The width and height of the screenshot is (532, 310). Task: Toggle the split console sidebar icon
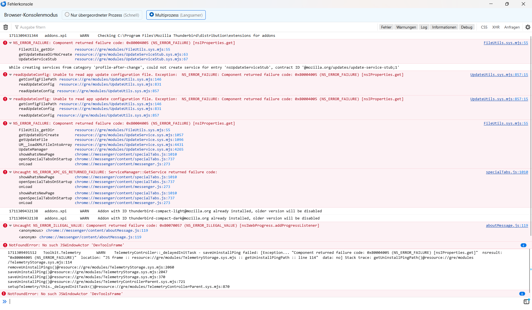(526, 302)
